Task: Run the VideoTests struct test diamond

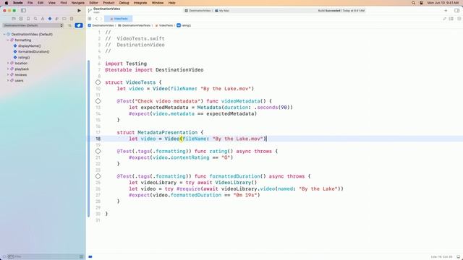Action: (x=98, y=82)
